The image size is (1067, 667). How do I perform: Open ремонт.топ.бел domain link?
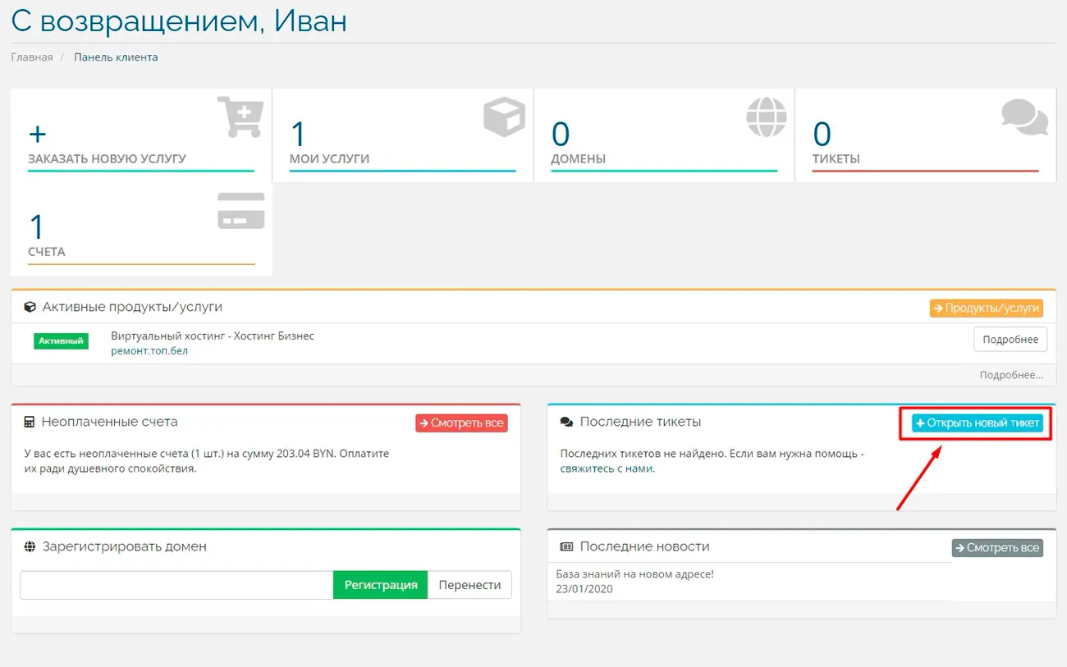coord(149,351)
